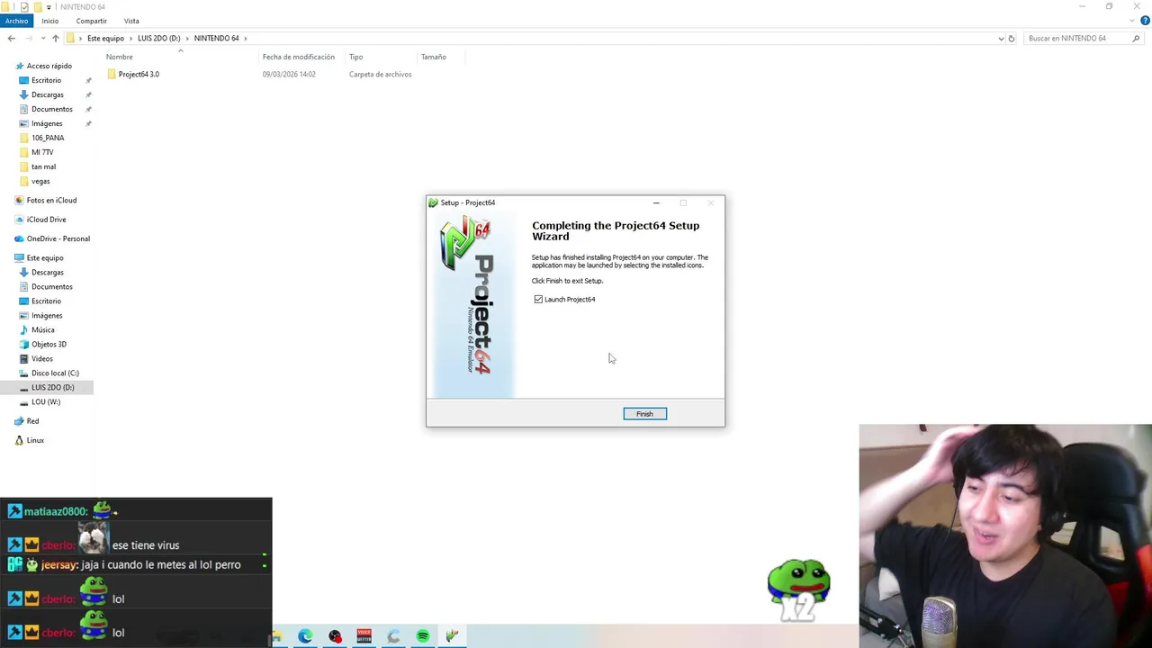Expand the chevron after NINTENDO 64 in breadcrumb
The height and width of the screenshot is (648, 1152).
245,39
